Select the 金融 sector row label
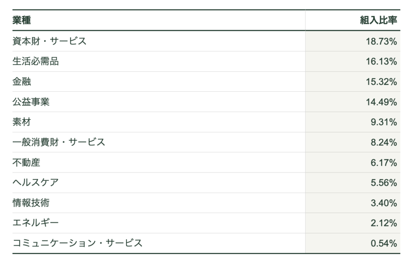Image resolution: width=411 pixels, height=269 pixels. click(x=22, y=82)
